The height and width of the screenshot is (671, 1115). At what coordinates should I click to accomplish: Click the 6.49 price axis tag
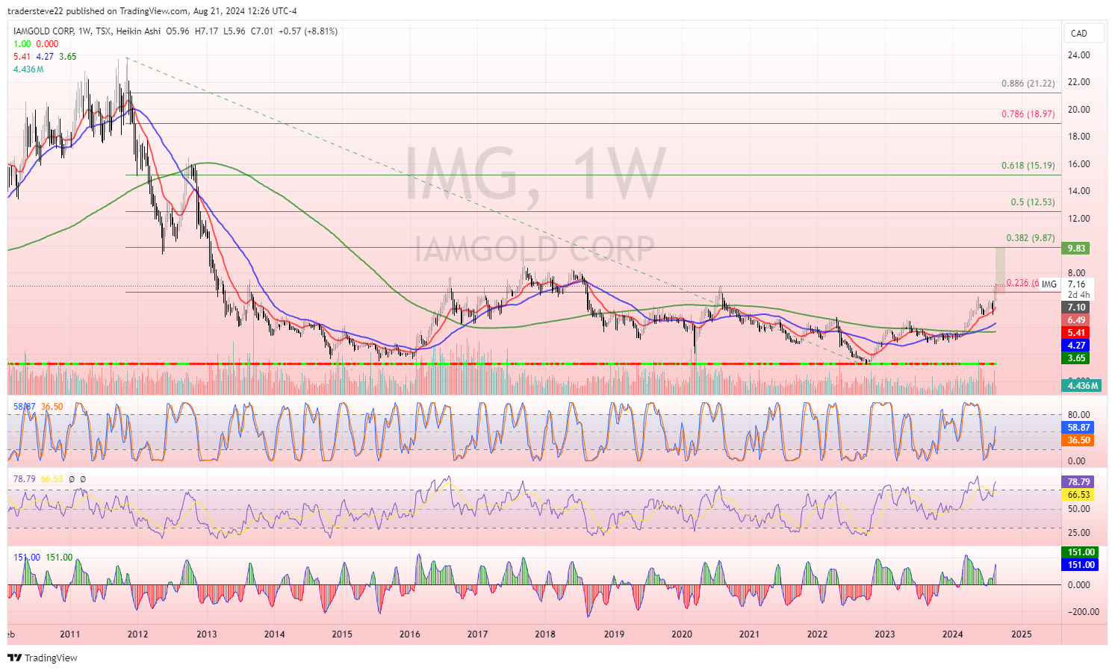pyautogui.click(x=1077, y=320)
